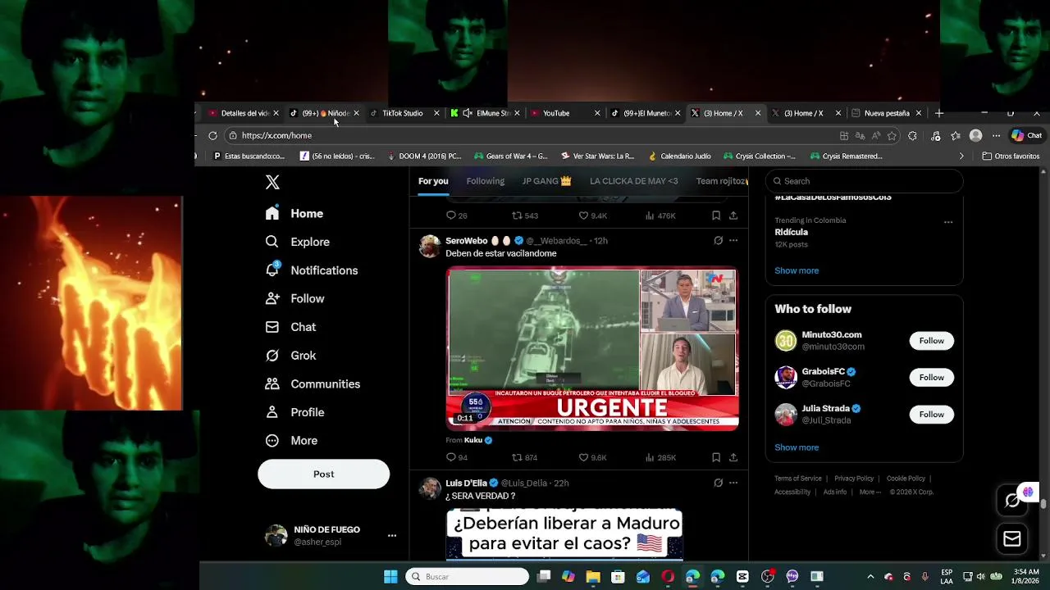This screenshot has width=1050, height=590.
Task: Open File Explorer from the taskbar
Action: [593, 577]
